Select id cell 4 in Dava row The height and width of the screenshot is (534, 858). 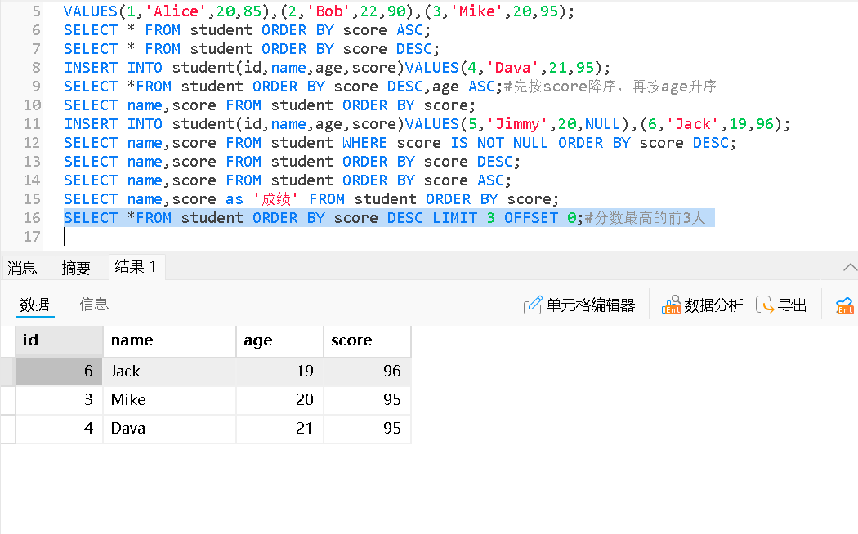pyautogui.click(x=59, y=428)
